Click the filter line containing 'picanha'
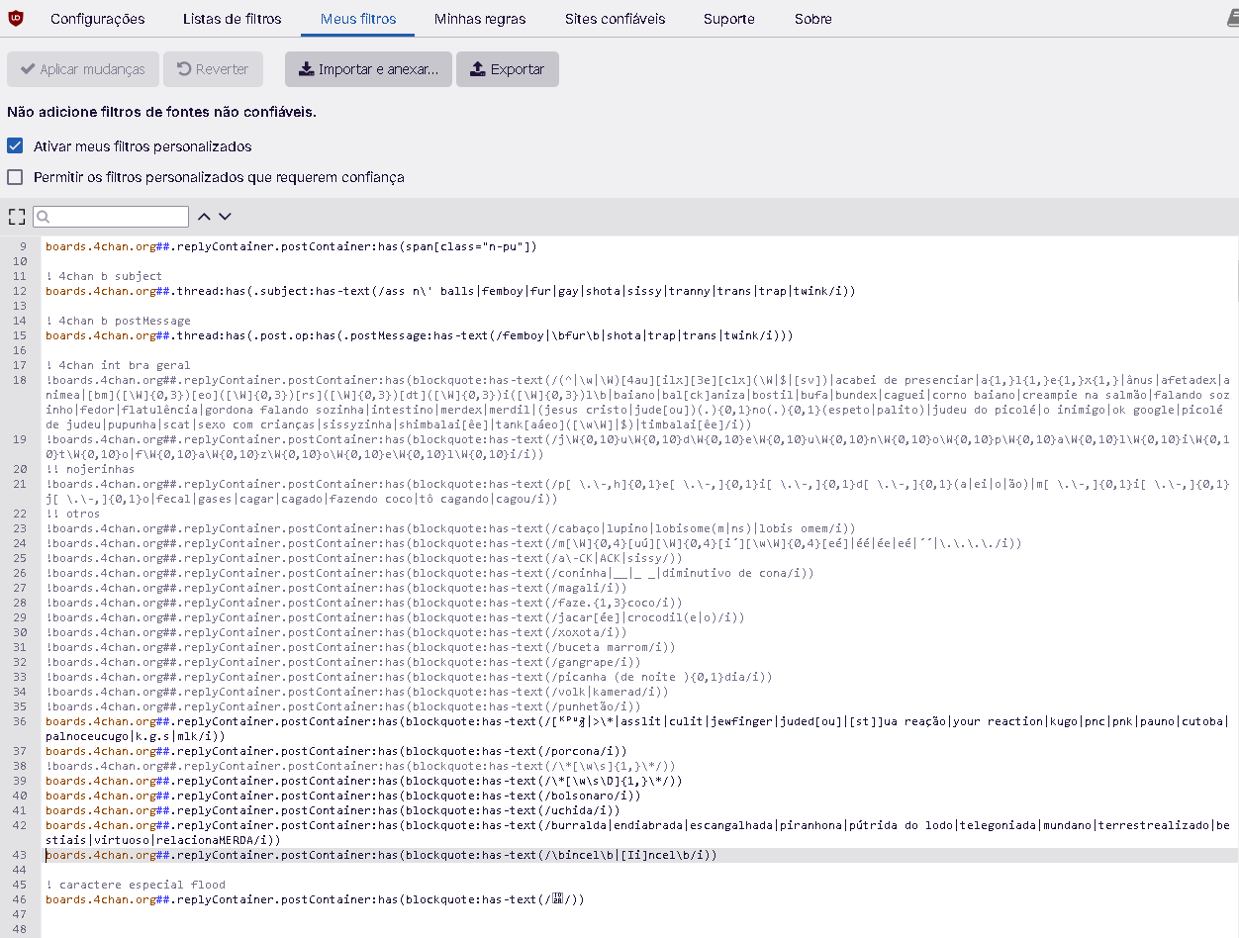Image resolution: width=1239 pixels, height=938 pixels. [409, 677]
